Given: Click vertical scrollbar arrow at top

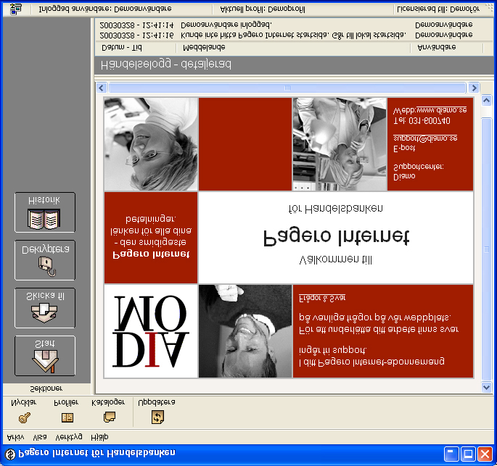Looking at the screenshot, I should [487, 101].
